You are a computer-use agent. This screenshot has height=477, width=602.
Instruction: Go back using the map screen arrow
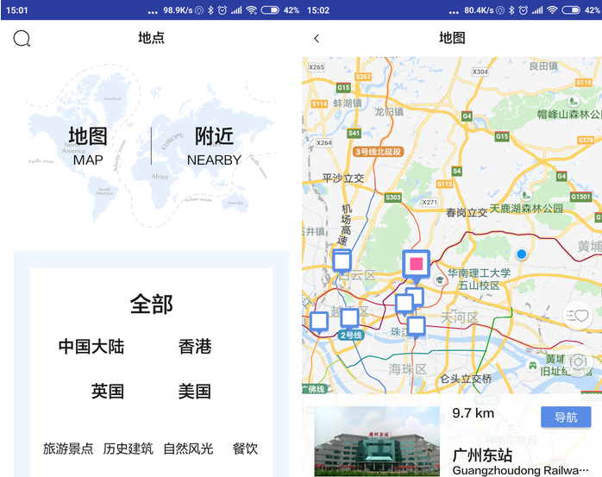(317, 39)
